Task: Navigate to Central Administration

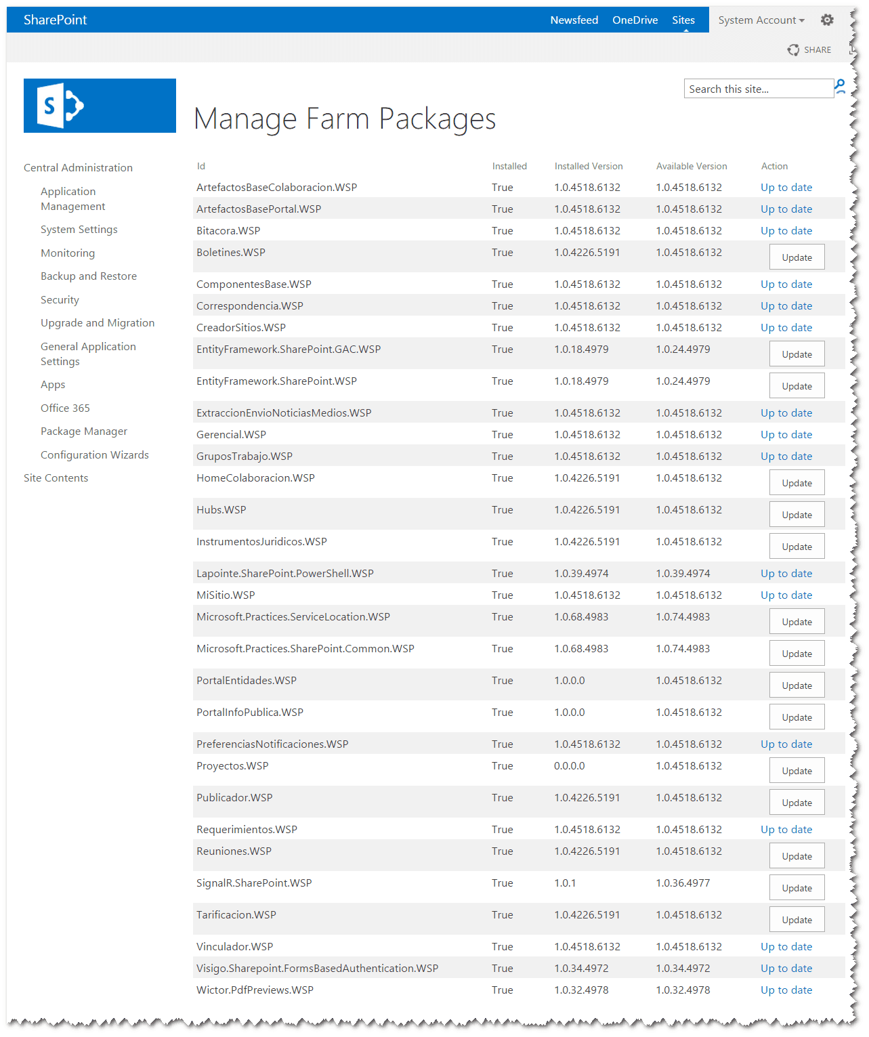Action: click(x=78, y=168)
